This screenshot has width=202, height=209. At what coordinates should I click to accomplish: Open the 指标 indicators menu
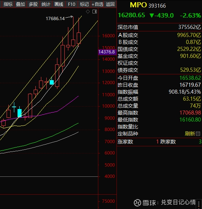tap(8, 4)
